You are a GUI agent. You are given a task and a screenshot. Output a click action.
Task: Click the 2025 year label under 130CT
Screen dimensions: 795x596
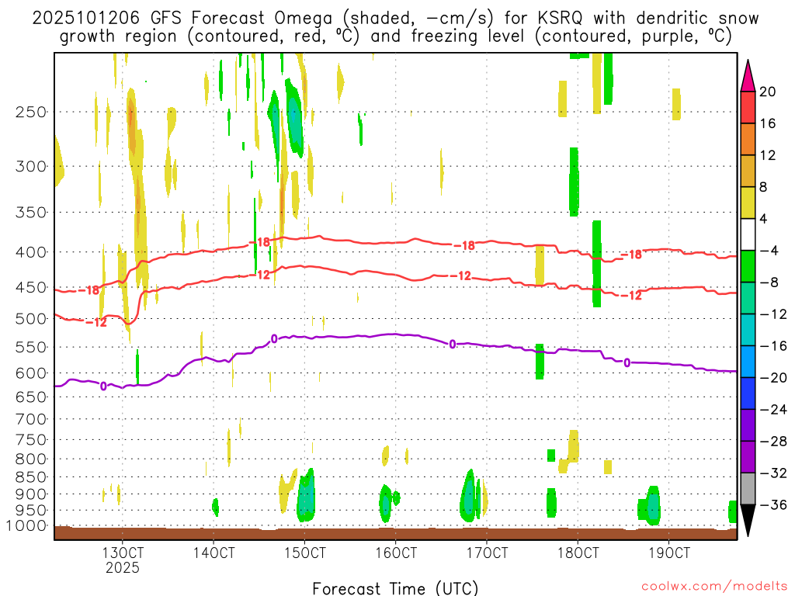[123, 567]
